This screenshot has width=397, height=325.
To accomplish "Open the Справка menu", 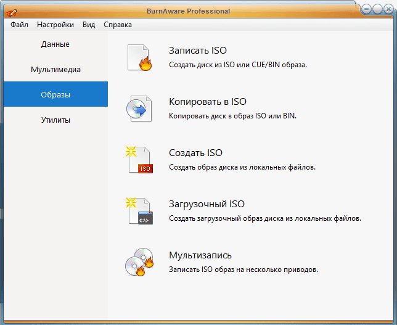I will (118, 25).
